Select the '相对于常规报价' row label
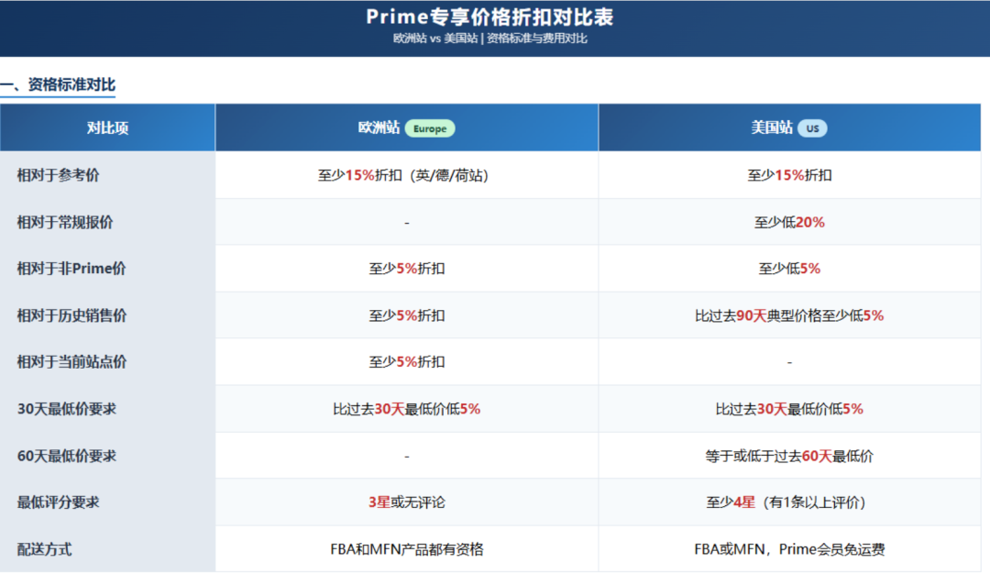Viewport: 990px width, 574px height. [x=65, y=222]
